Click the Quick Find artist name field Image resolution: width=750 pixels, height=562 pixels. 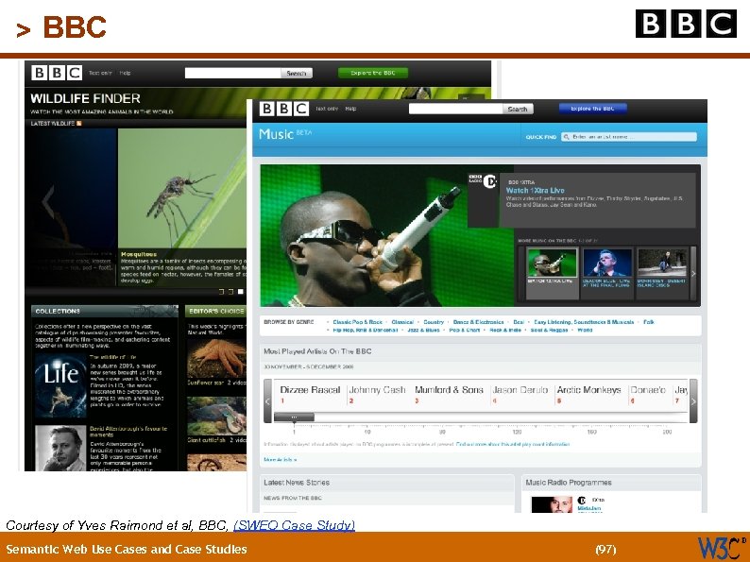(629, 137)
